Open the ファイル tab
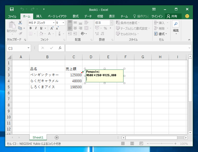Viewport: 198px width, 152px height. point(12,17)
